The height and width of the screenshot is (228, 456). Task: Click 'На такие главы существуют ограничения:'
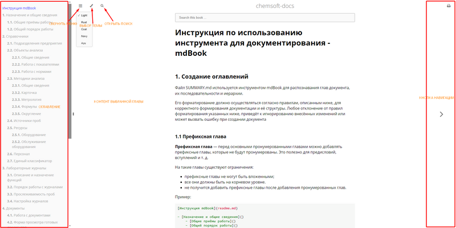[x=214, y=167]
